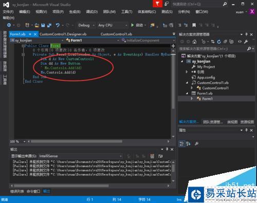Sync with active document in Solution Explorer
Viewport: 257px width, 203px height.
click(x=213, y=42)
